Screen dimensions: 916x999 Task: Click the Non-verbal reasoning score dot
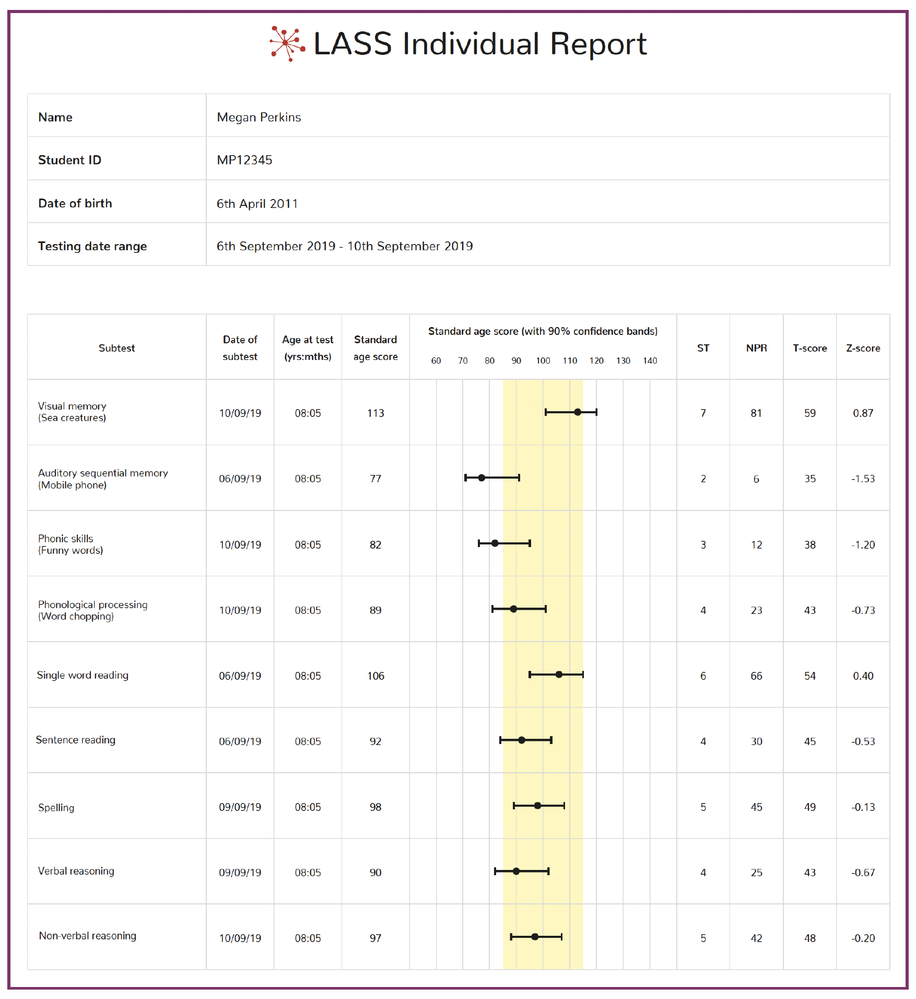coord(535,937)
